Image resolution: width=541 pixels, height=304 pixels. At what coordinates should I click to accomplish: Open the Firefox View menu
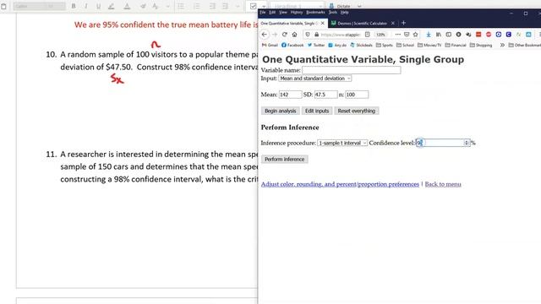click(283, 13)
